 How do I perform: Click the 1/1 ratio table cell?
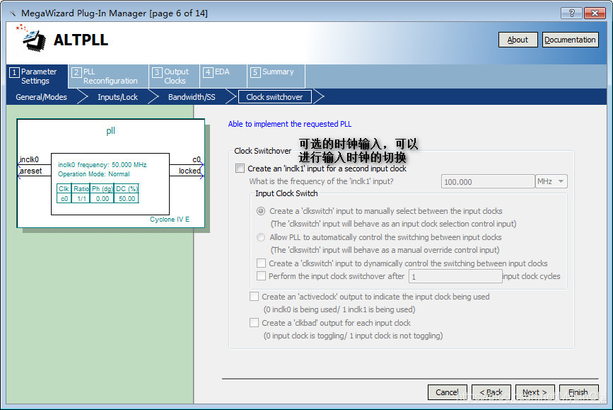(x=81, y=198)
